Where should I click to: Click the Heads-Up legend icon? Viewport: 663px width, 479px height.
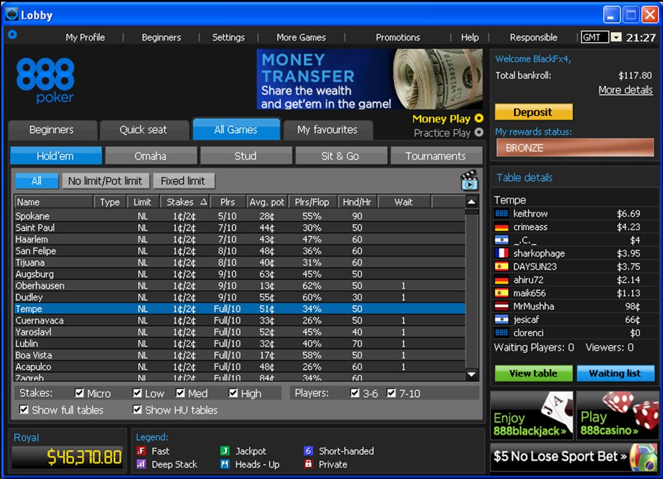[x=225, y=464]
